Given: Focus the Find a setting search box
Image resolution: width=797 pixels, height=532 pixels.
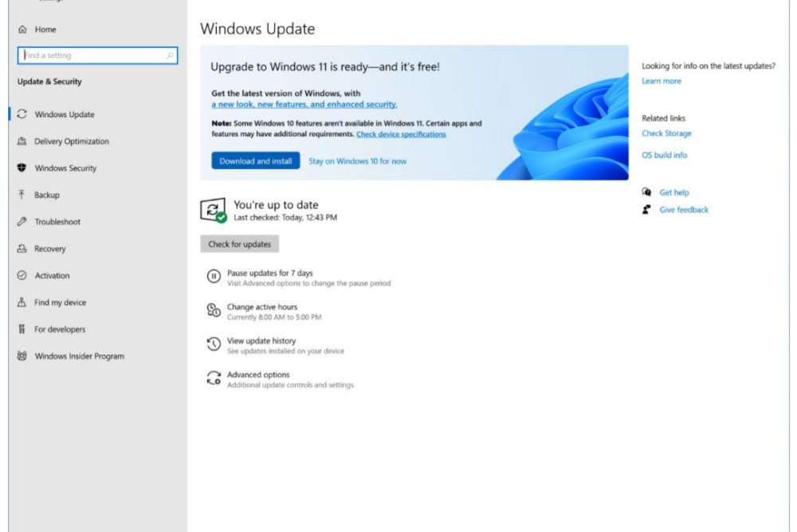Looking at the screenshot, I should [x=97, y=56].
